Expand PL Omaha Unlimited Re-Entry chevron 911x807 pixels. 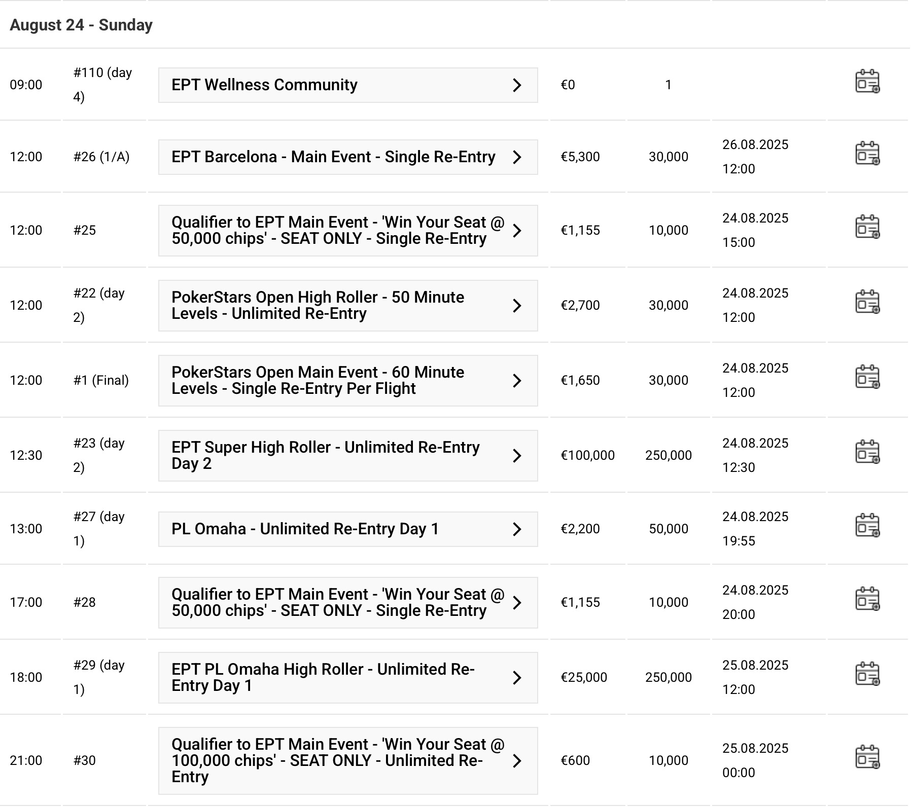pyautogui.click(x=517, y=529)
